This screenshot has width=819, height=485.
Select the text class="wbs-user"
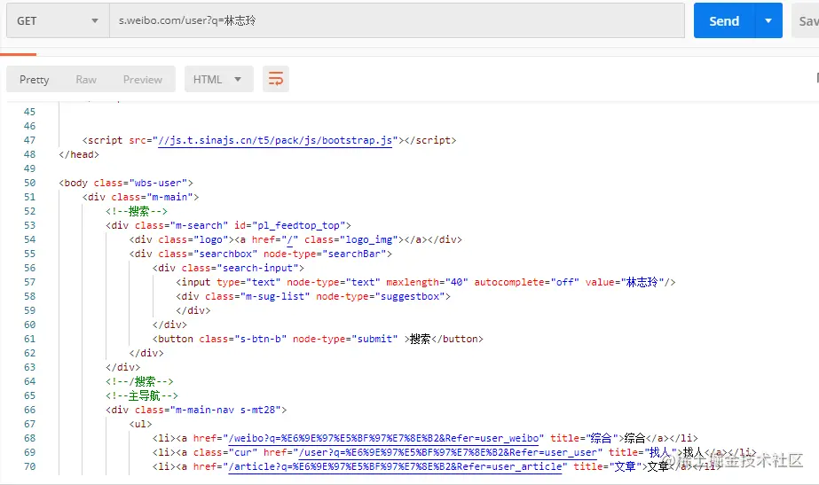[140, 183]
